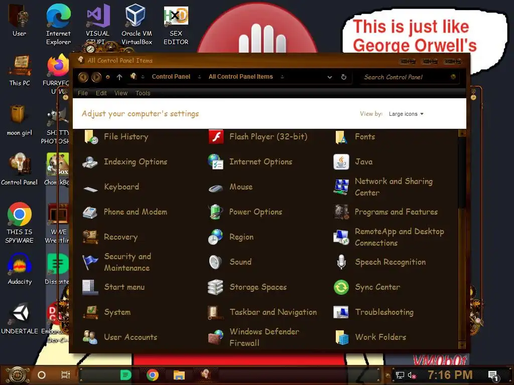Open Security and Maintenance flag icon

click(x=90, y=262)
